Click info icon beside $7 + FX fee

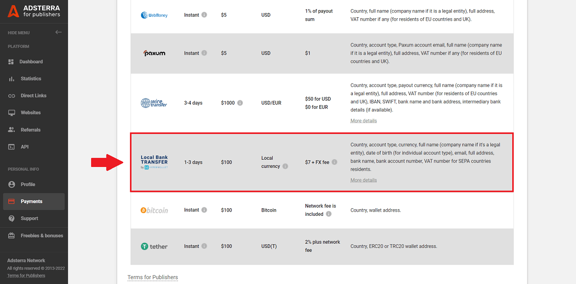tap(335, 162)
